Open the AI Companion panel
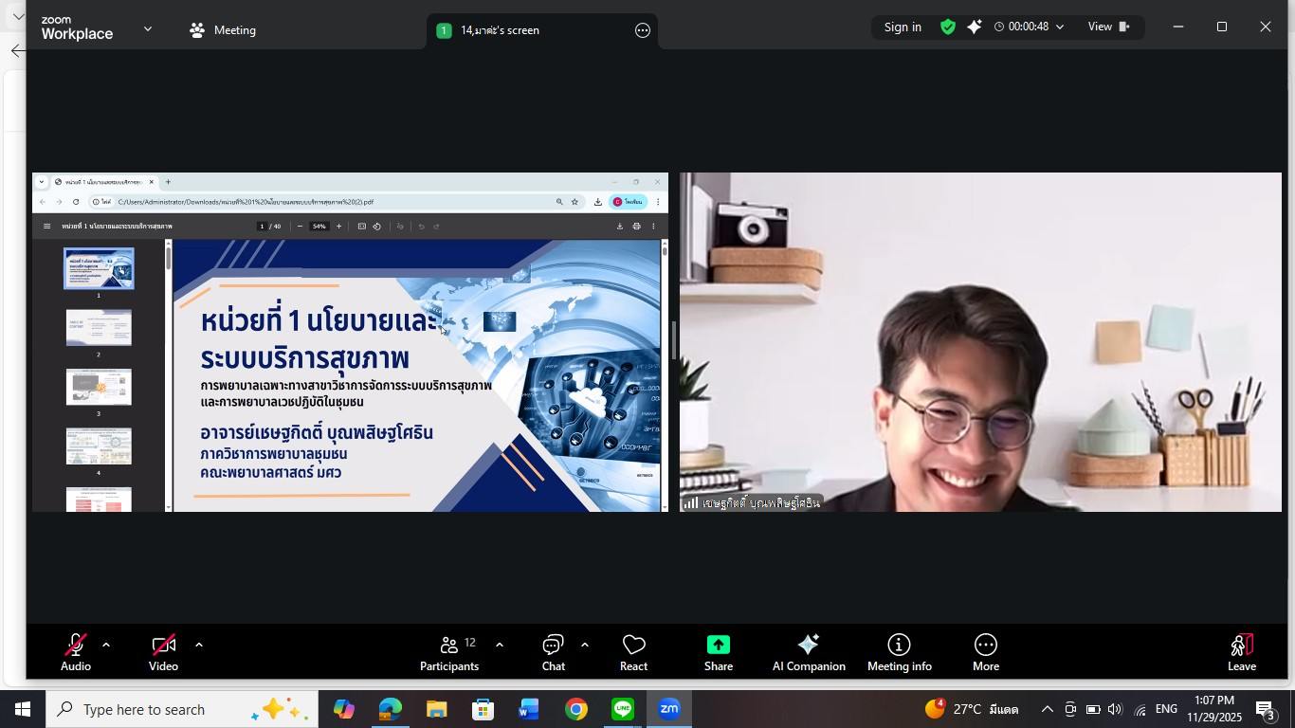Screen dimensions: 1295x728 [809, 651]
